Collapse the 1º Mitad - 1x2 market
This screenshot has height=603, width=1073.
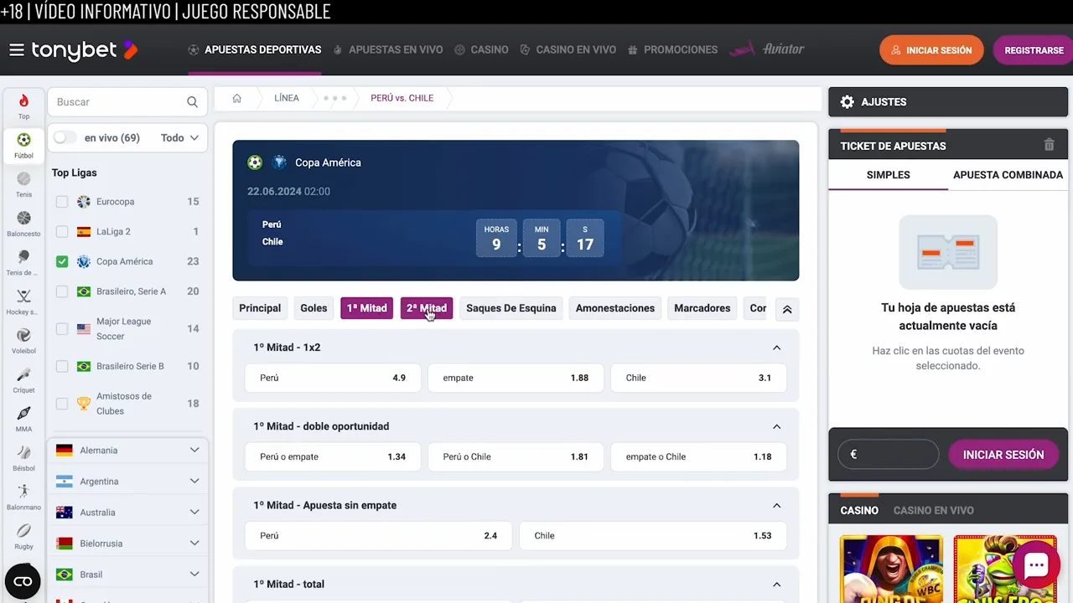coord(776,347)
